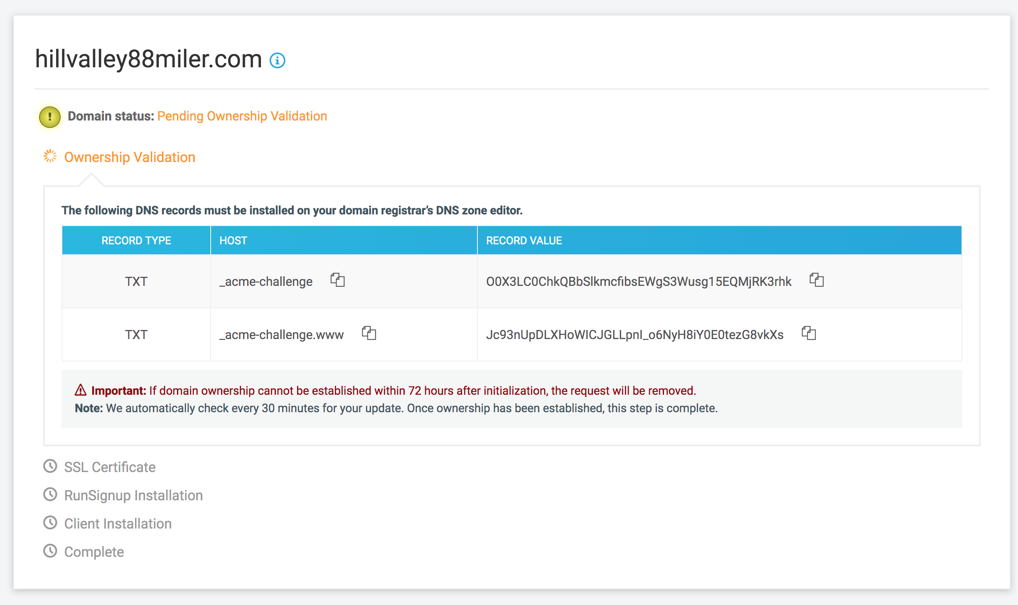Image resolution: width=1018 pixels, height=605 pixels.
Task: Click the info icon beside hillvalley88miler.com
Action: (x=278, y=61)
